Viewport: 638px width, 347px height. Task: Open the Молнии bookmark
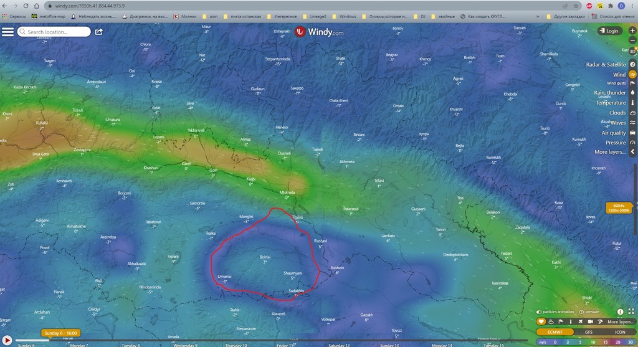[x=184, y=17]
